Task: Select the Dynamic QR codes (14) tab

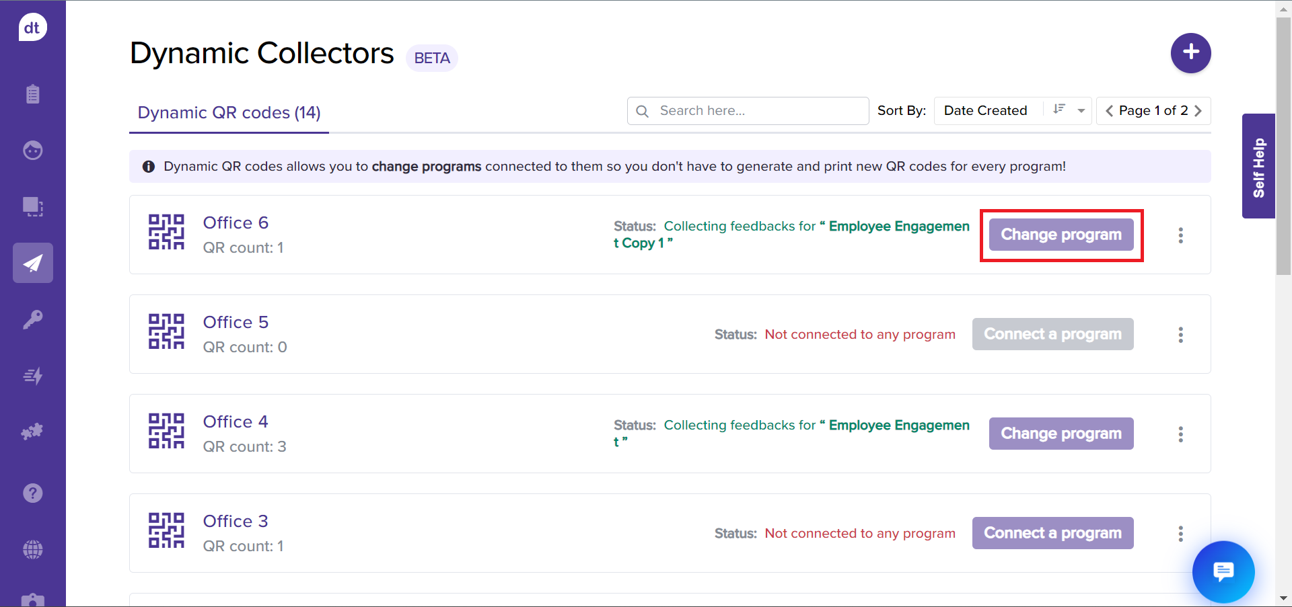Action: coord(229,113)
